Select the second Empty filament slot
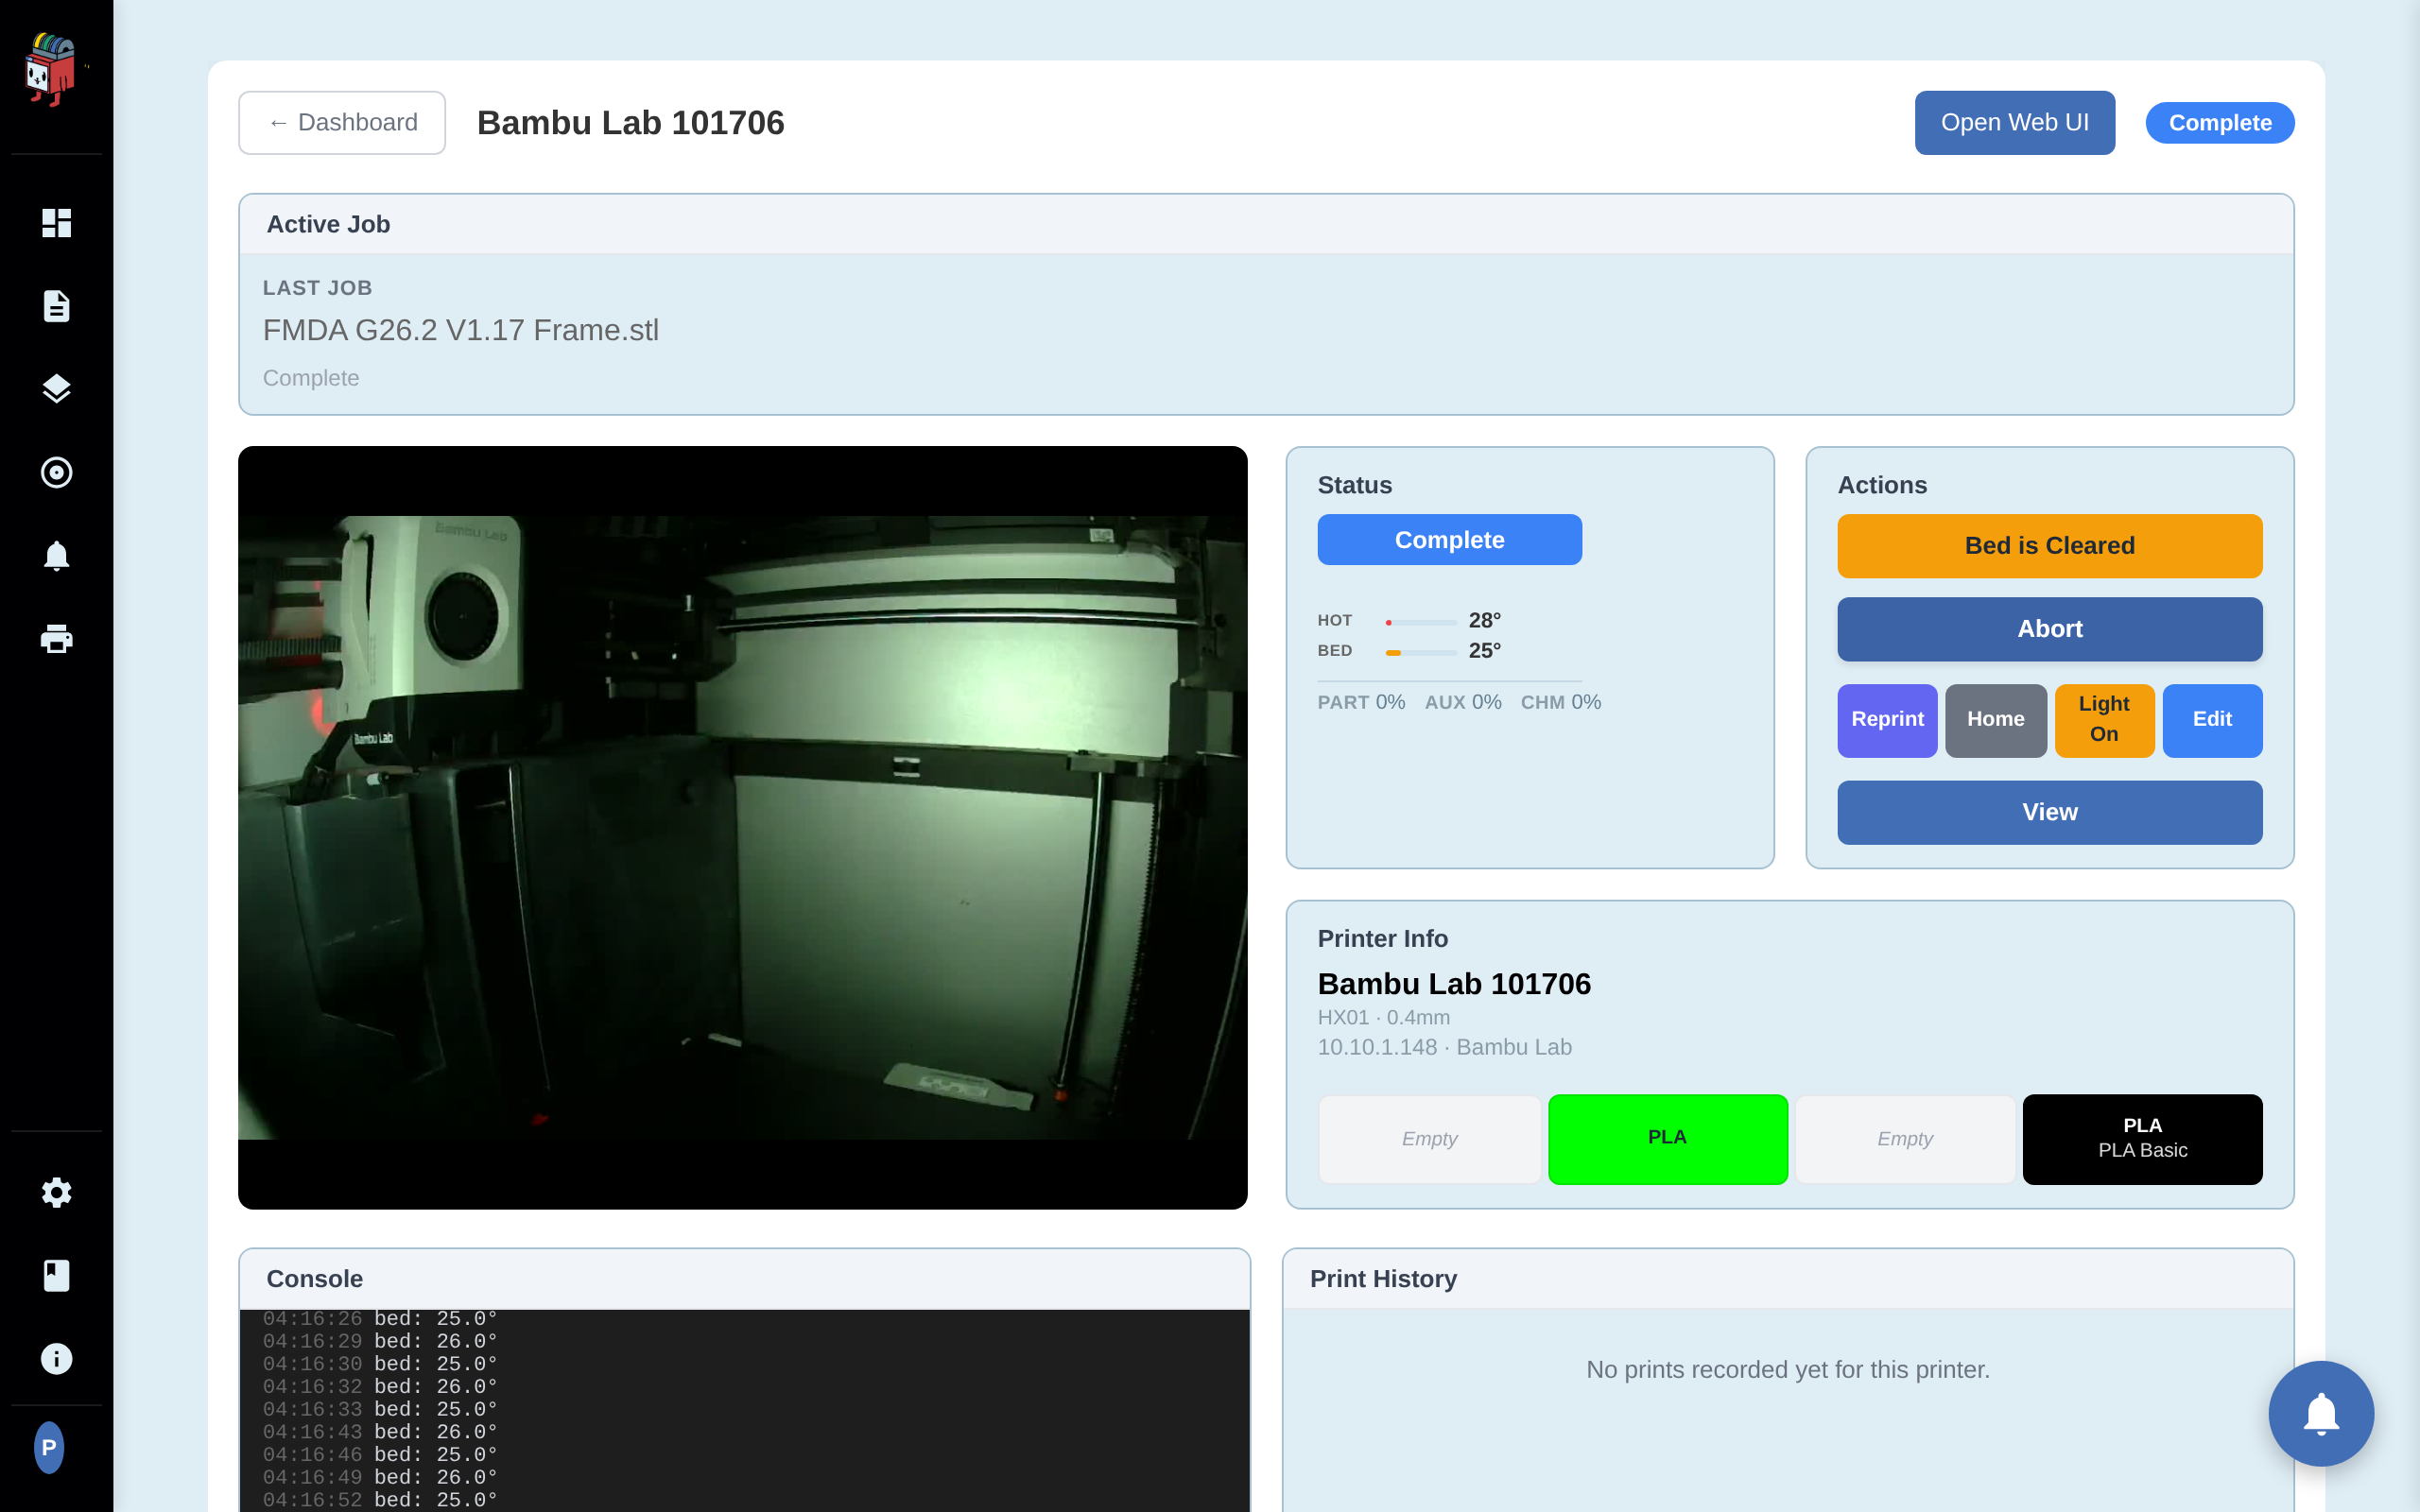The height and width of the screenshot is (1512, 2420). [x=1905, y=1139]
